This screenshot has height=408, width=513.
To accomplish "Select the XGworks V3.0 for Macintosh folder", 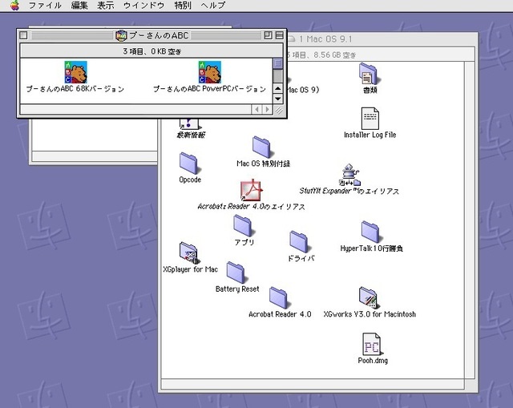I will (x=369, y=297).
